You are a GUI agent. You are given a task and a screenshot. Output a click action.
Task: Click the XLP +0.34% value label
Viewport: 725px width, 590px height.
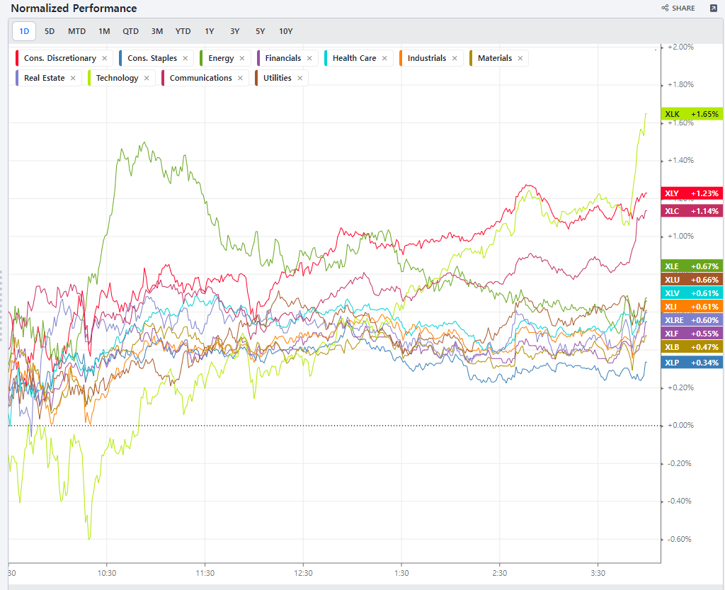tap(692, 363)
